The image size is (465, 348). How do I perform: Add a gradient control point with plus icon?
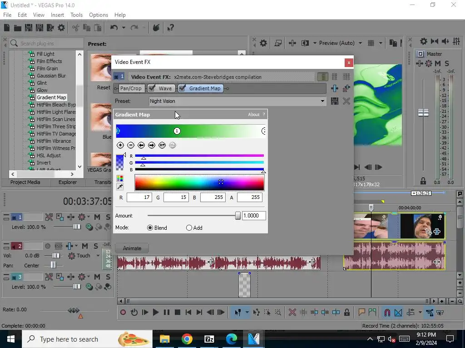click(120, 145)
